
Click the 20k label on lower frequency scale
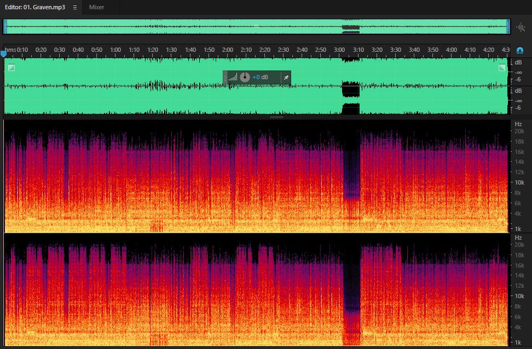pyautogui.click(x=519, y=245)
